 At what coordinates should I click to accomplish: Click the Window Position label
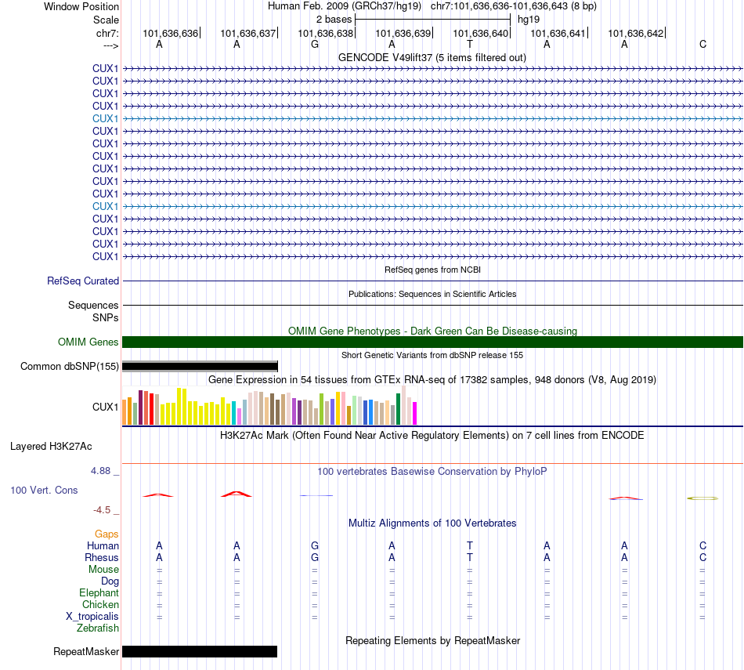81,6
